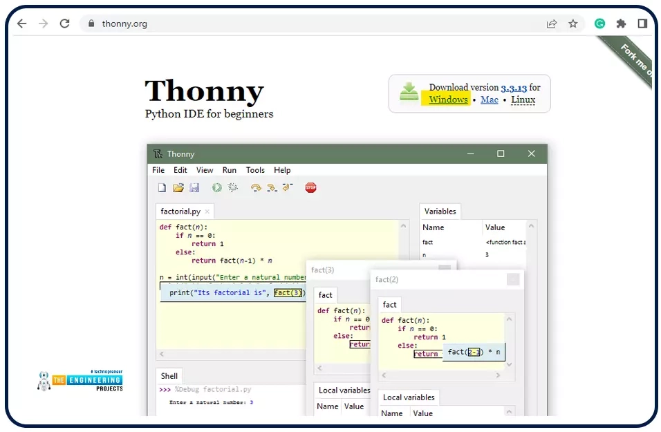661x432 pixels.
Task: Click the highlighted fact(3) expression
Action: pyautogui.click(x=288, y=292)
